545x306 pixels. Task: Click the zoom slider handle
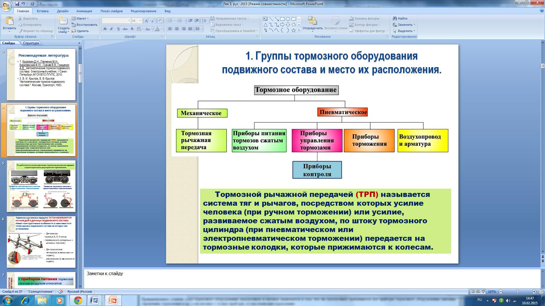pyautogui.click(x=517, y=292)
